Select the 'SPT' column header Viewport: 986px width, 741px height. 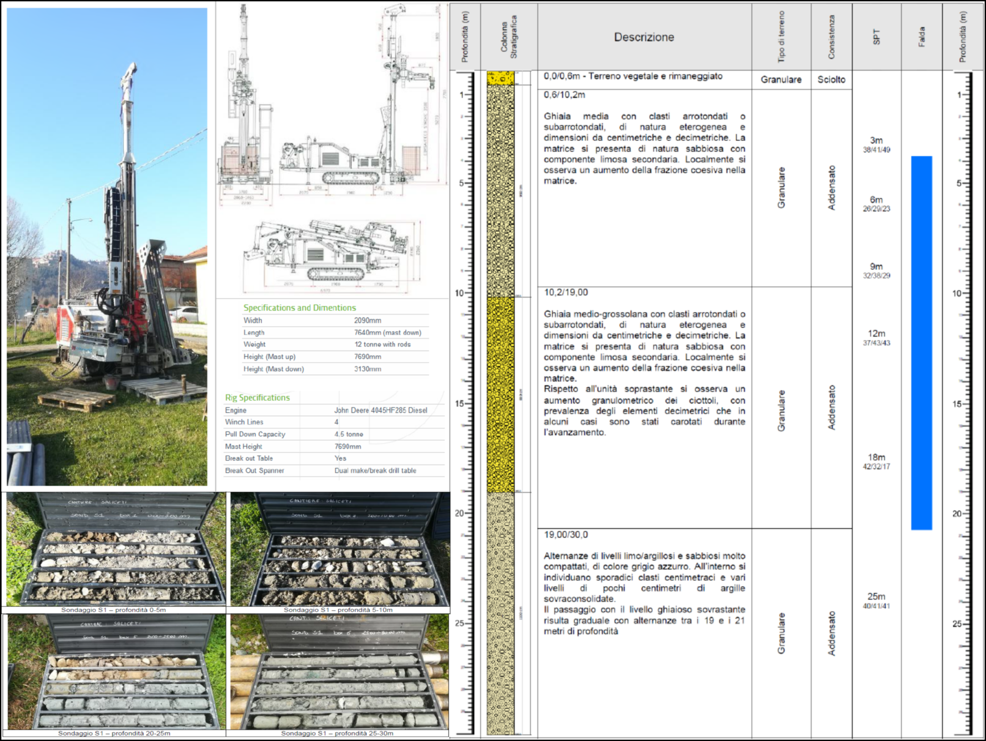pos(877,37)
